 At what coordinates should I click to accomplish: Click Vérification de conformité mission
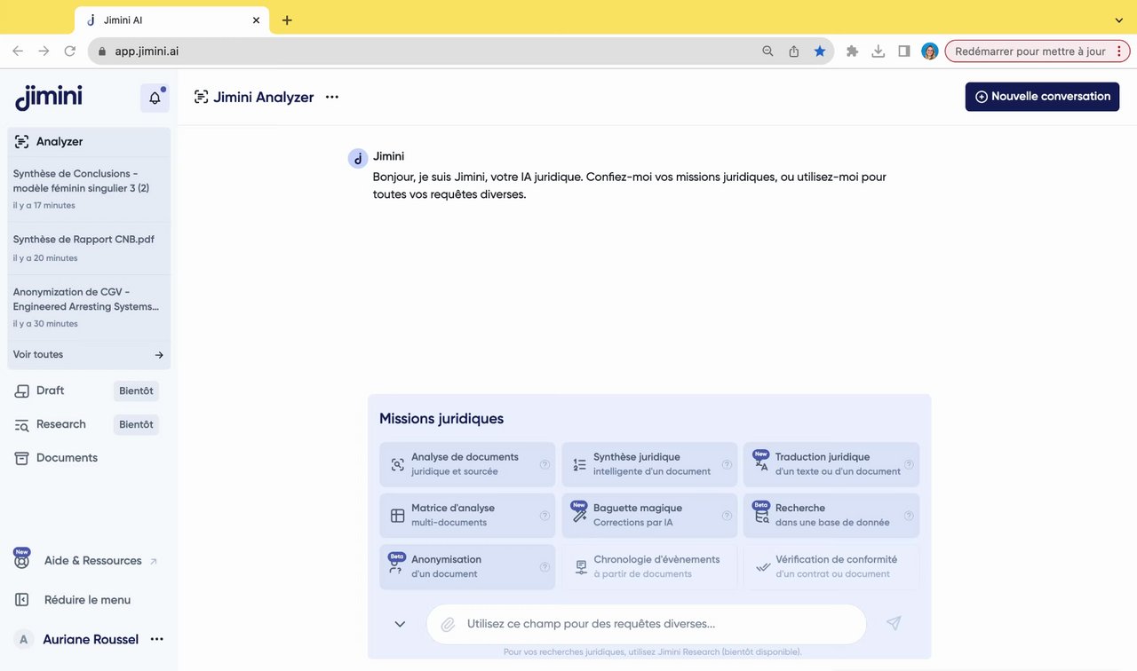831,566
